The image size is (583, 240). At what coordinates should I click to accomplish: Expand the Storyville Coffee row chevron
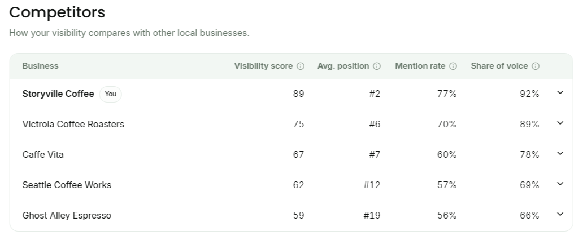(560, 93)
